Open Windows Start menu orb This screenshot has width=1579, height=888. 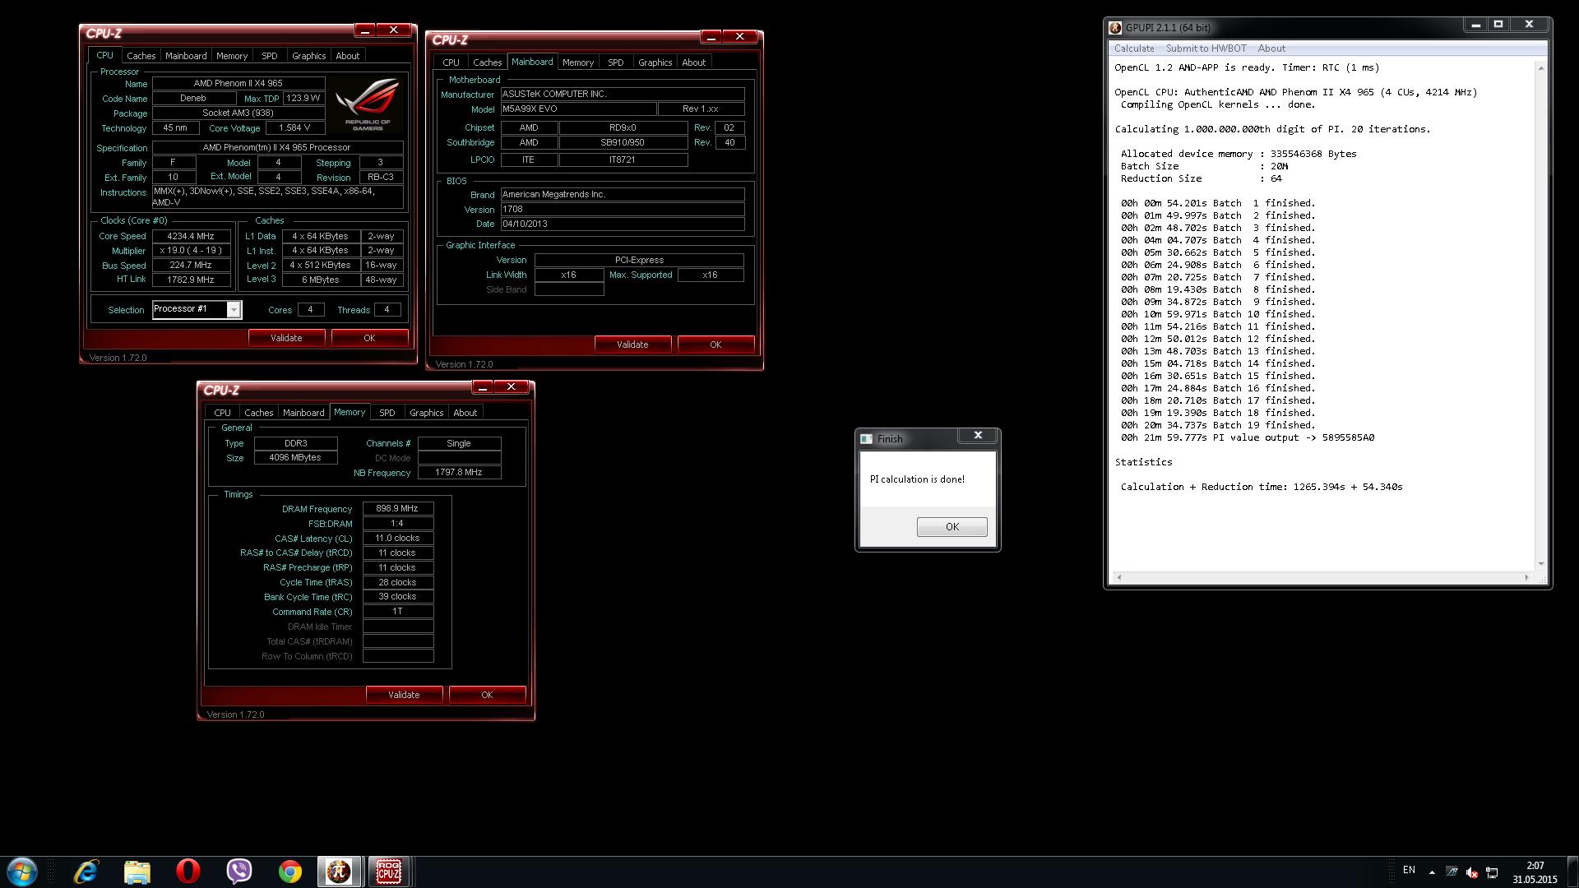pos(22,872)
